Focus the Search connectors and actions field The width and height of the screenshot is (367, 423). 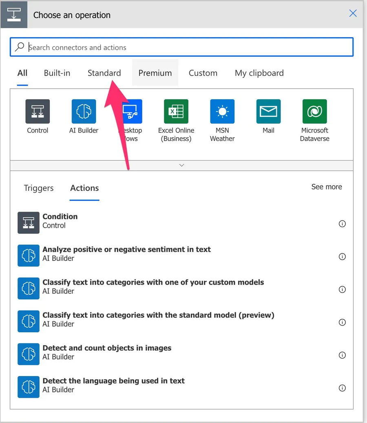click(181, 47)
